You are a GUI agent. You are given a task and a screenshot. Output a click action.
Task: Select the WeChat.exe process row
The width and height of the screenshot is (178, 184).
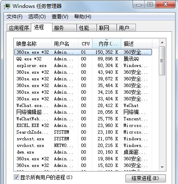83,105
